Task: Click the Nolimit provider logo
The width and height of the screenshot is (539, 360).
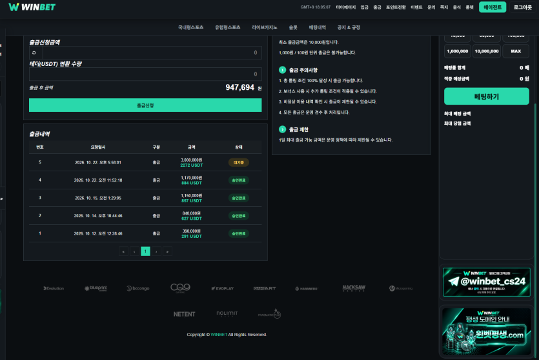Action: [227, 313]
